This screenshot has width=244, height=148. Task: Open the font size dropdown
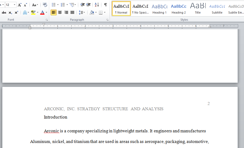point(14,5)
